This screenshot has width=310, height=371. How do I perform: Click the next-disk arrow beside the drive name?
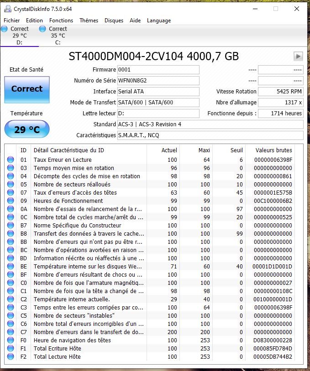click(298, 57)
